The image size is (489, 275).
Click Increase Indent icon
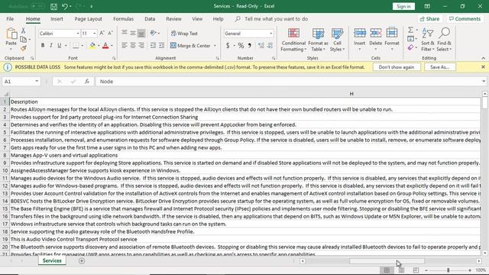161,46
